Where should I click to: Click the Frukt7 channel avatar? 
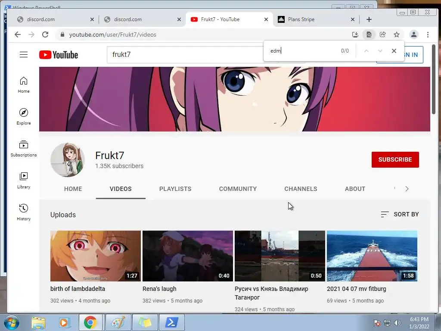pos(68,160)
